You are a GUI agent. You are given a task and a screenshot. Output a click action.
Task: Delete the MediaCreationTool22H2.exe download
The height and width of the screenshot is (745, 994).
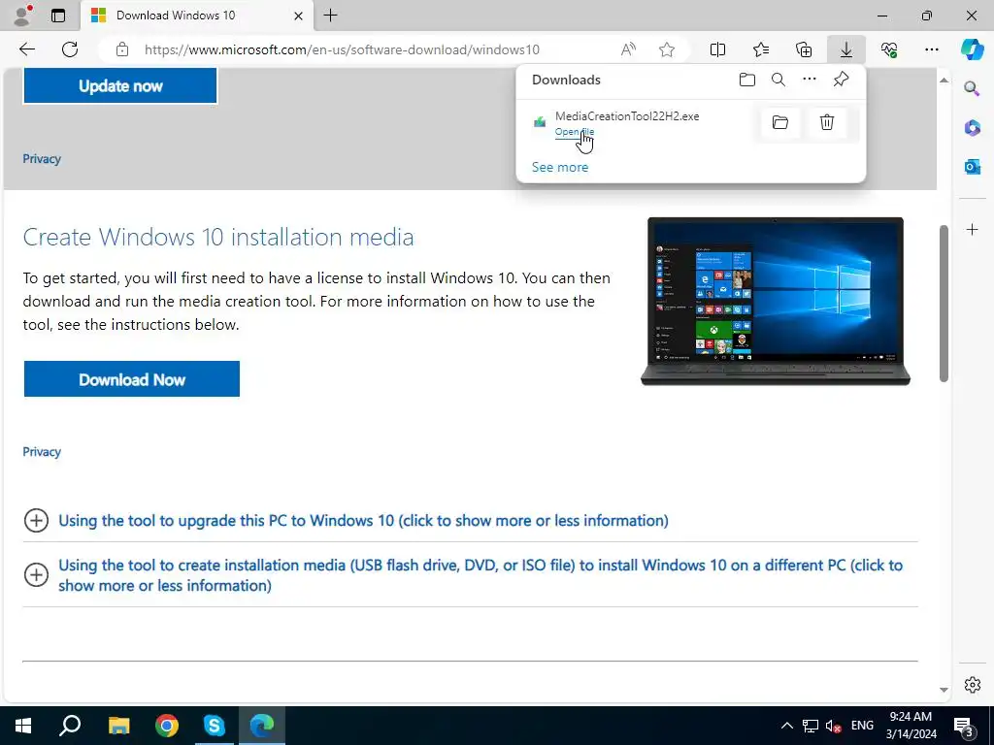[x=827, y=122]
